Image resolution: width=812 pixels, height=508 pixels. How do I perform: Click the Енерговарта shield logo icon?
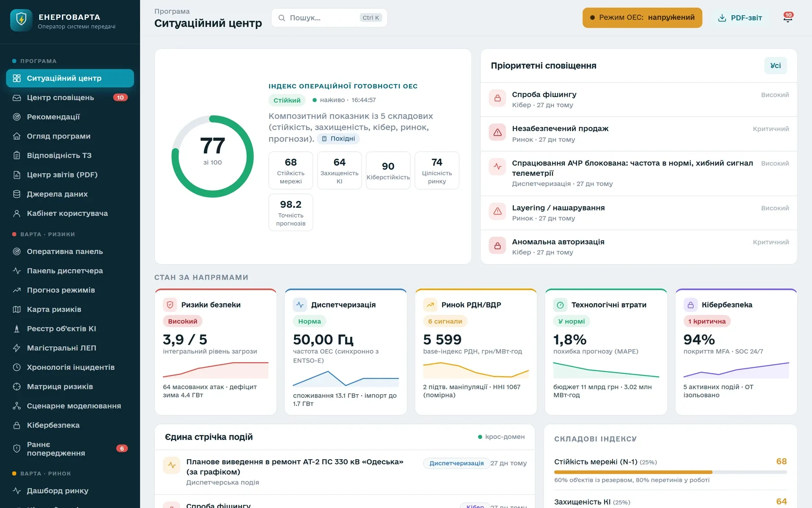[x=21, y=20]
